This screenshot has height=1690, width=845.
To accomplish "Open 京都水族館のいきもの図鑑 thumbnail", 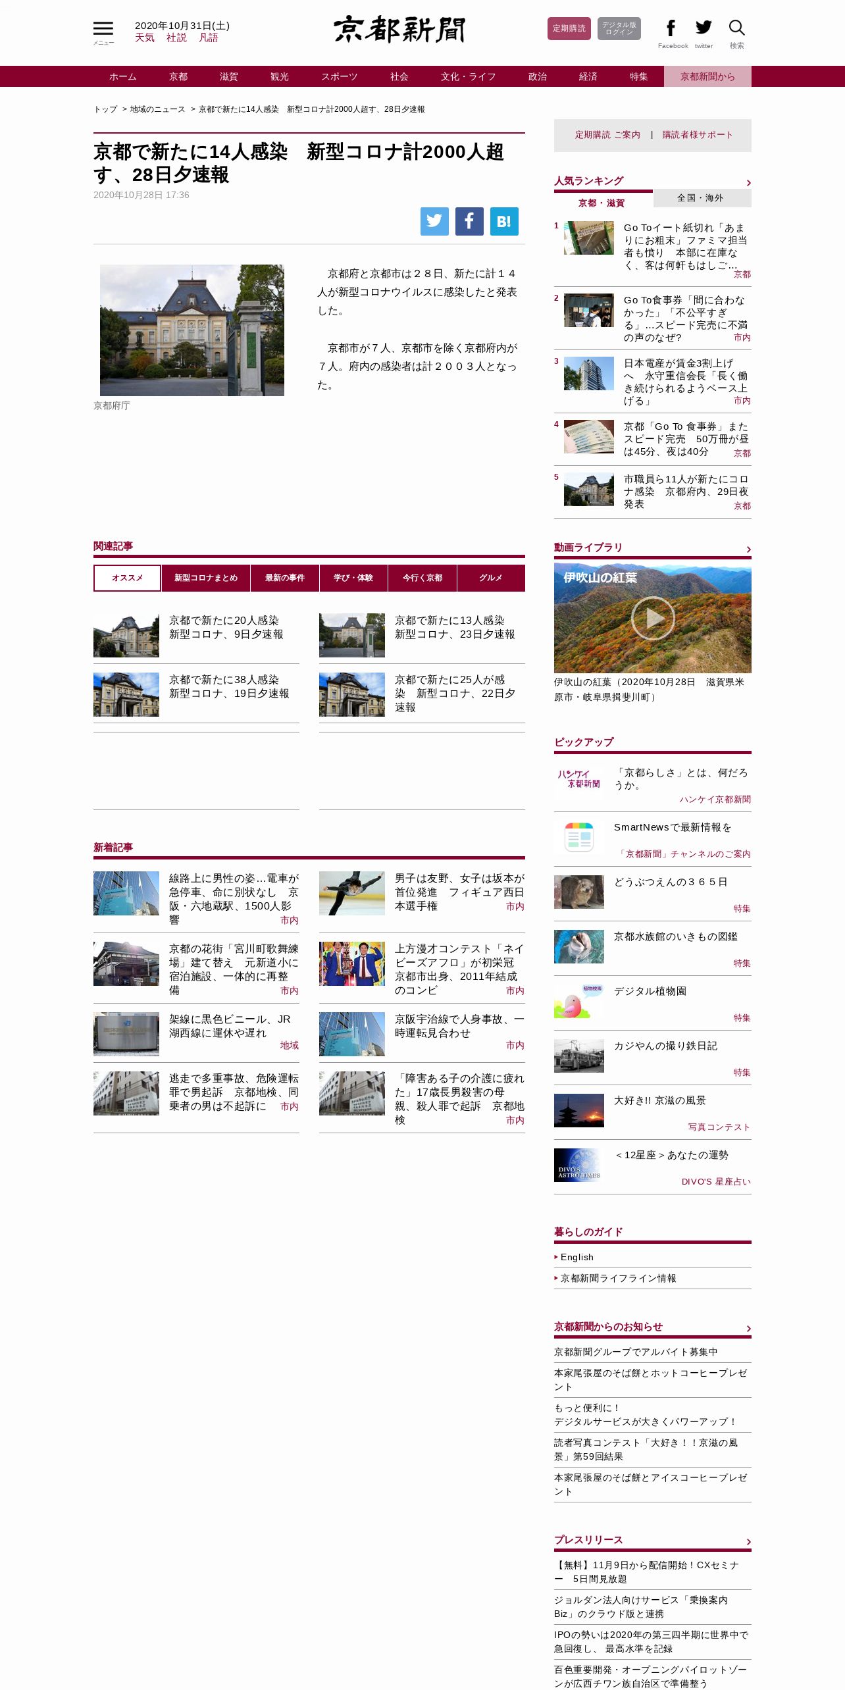I will tap(579, 946).
